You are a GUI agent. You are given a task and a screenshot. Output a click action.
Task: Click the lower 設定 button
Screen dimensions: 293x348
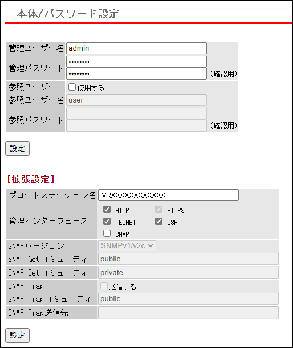(17, 335)
